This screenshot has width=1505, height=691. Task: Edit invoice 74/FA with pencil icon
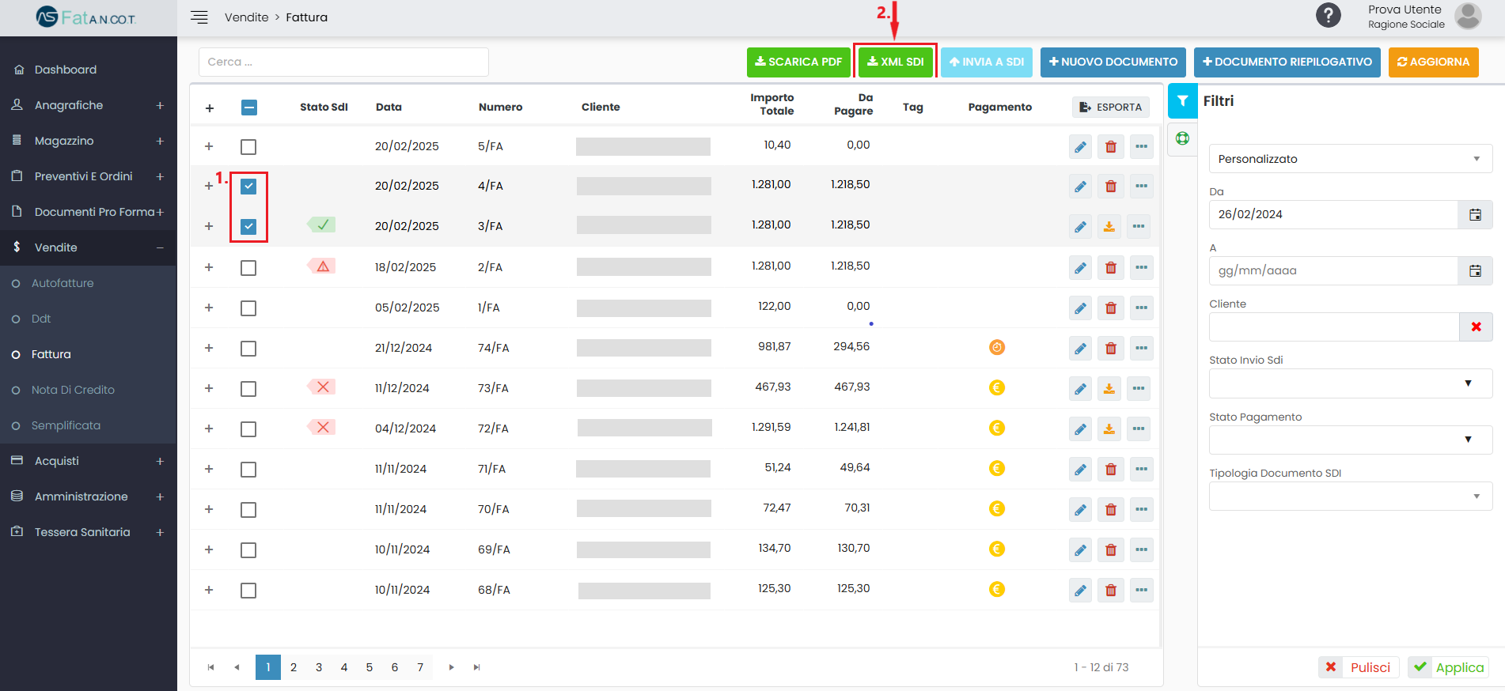[x=1080, y=349]
